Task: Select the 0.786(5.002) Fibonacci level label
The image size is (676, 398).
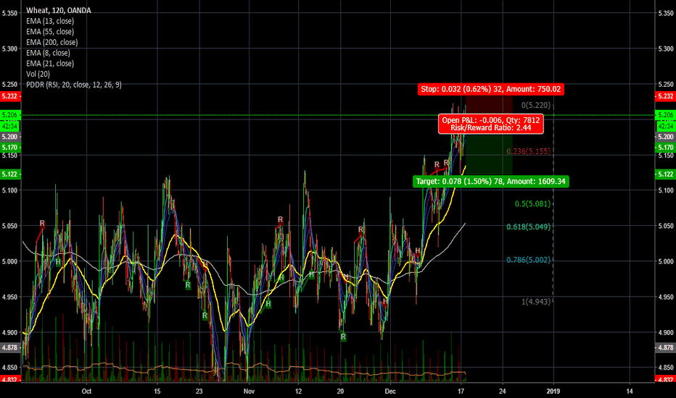Action: coord(528,260)
